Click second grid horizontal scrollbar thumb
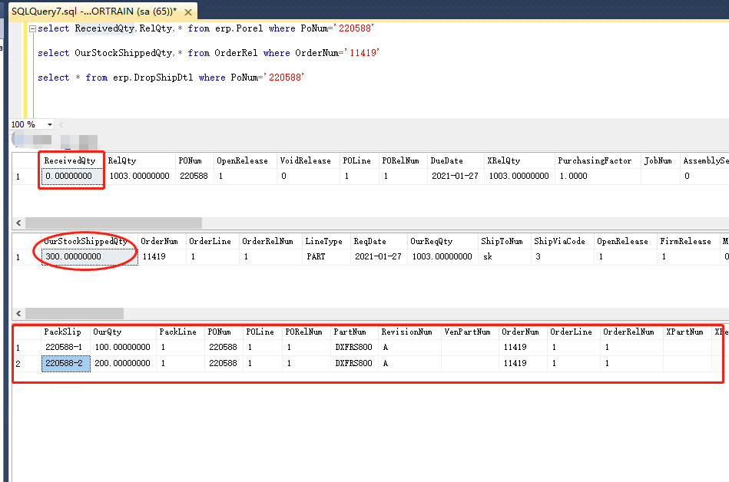 [74, 313]
